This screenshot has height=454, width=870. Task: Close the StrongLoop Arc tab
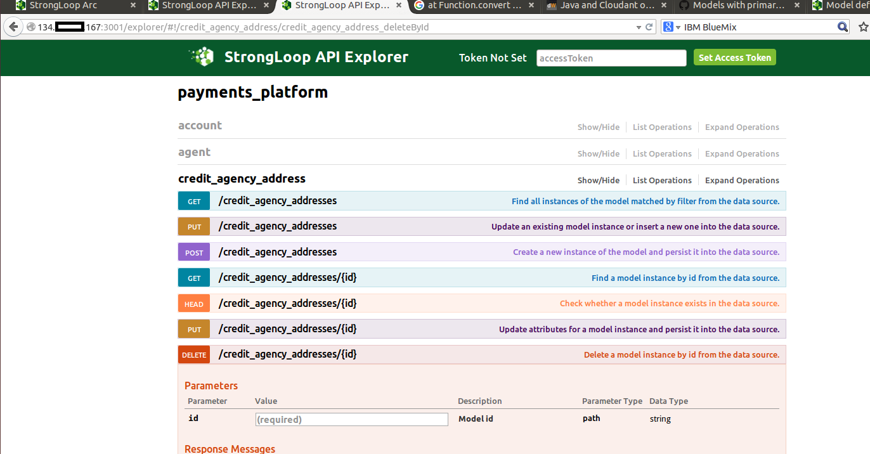click(x=133, y=6)
